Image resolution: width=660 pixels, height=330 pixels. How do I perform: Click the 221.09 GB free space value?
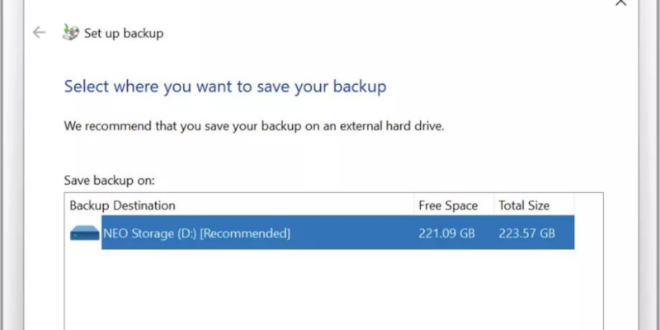(x=446, y=233)
